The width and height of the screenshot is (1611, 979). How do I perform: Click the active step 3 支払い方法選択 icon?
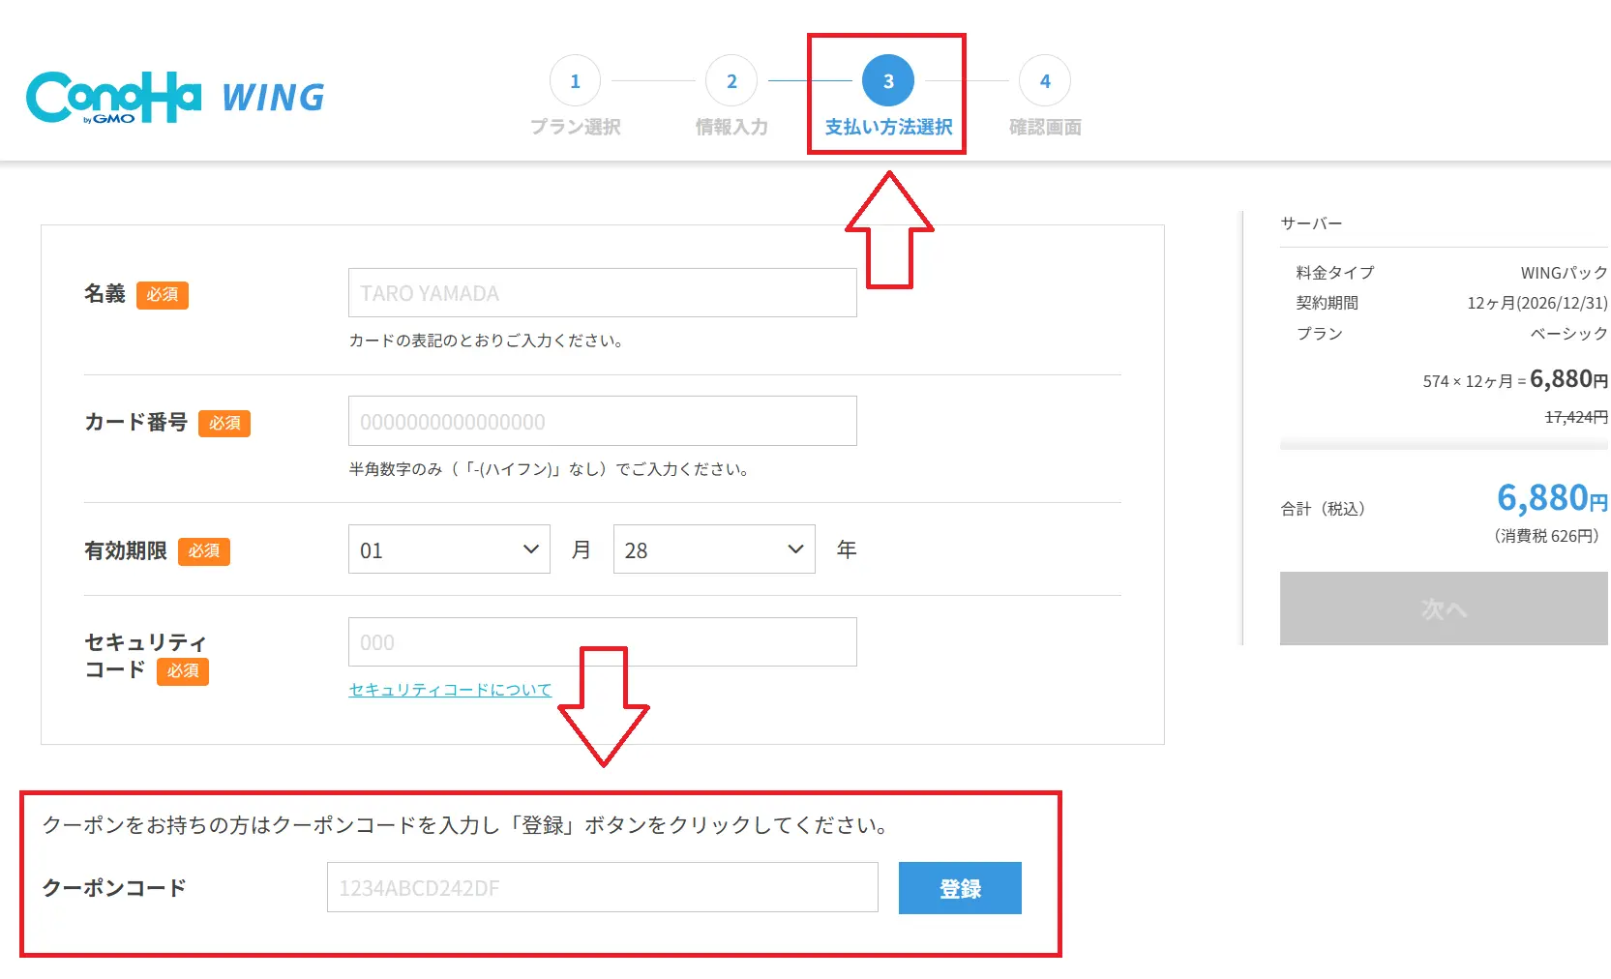pyautogui.click(x=887, y=80)
